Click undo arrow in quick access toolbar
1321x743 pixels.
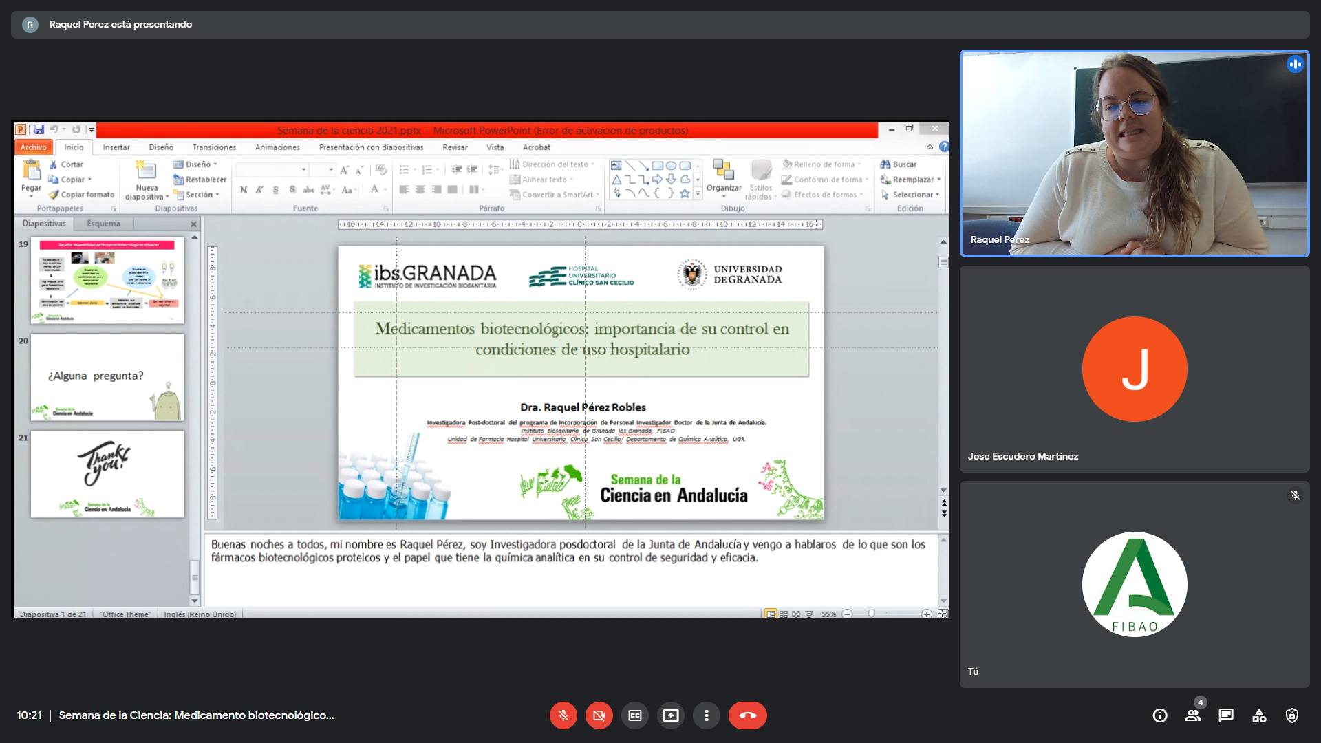click(54, 129)
